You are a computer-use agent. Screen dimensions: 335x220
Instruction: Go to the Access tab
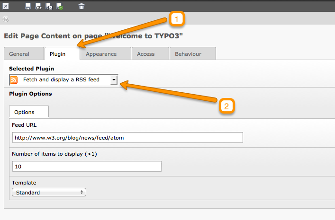[x=145, y=54]
